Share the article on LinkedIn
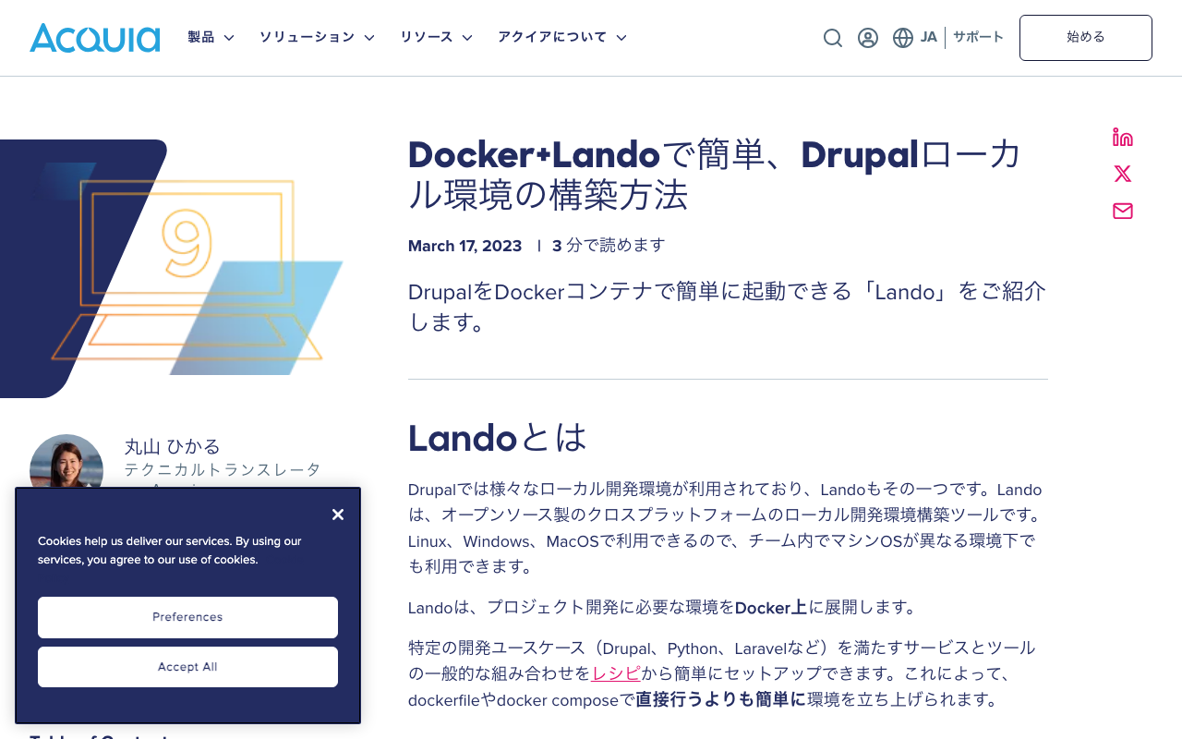Screen dimensions: 1182x739 [x=1122, y=135]
